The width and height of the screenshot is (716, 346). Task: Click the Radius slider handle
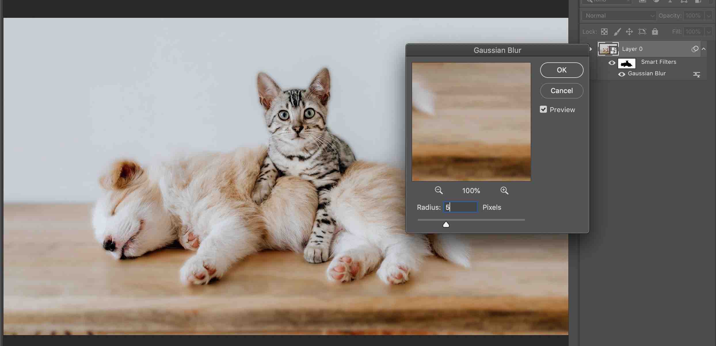[x=446, y=224]
